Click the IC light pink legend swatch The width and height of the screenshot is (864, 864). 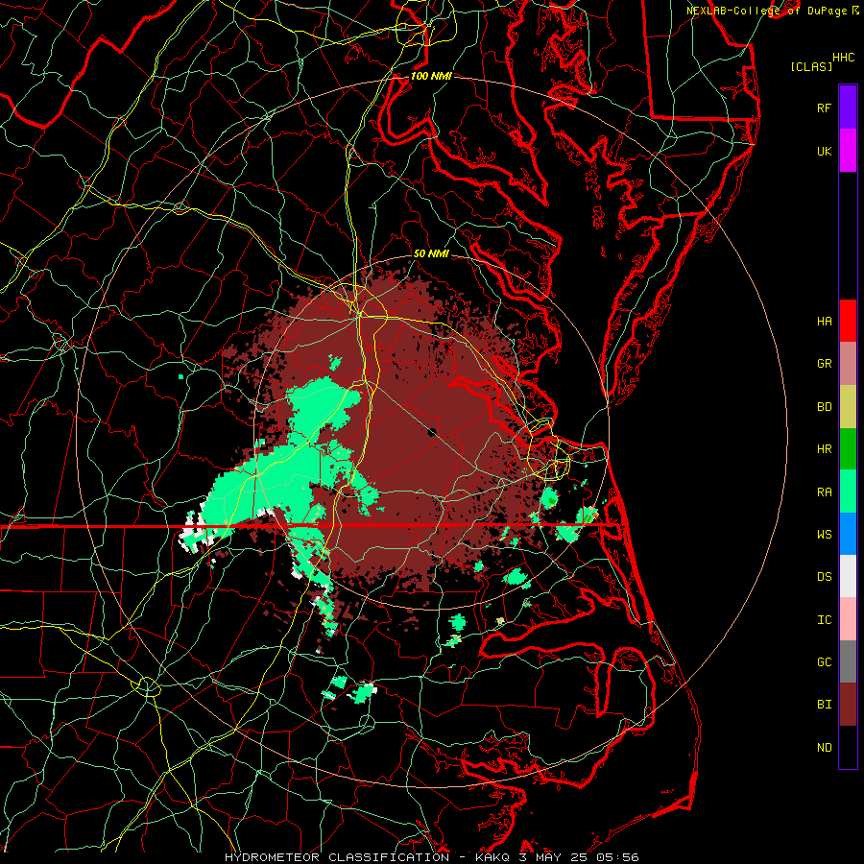(848, 619)
